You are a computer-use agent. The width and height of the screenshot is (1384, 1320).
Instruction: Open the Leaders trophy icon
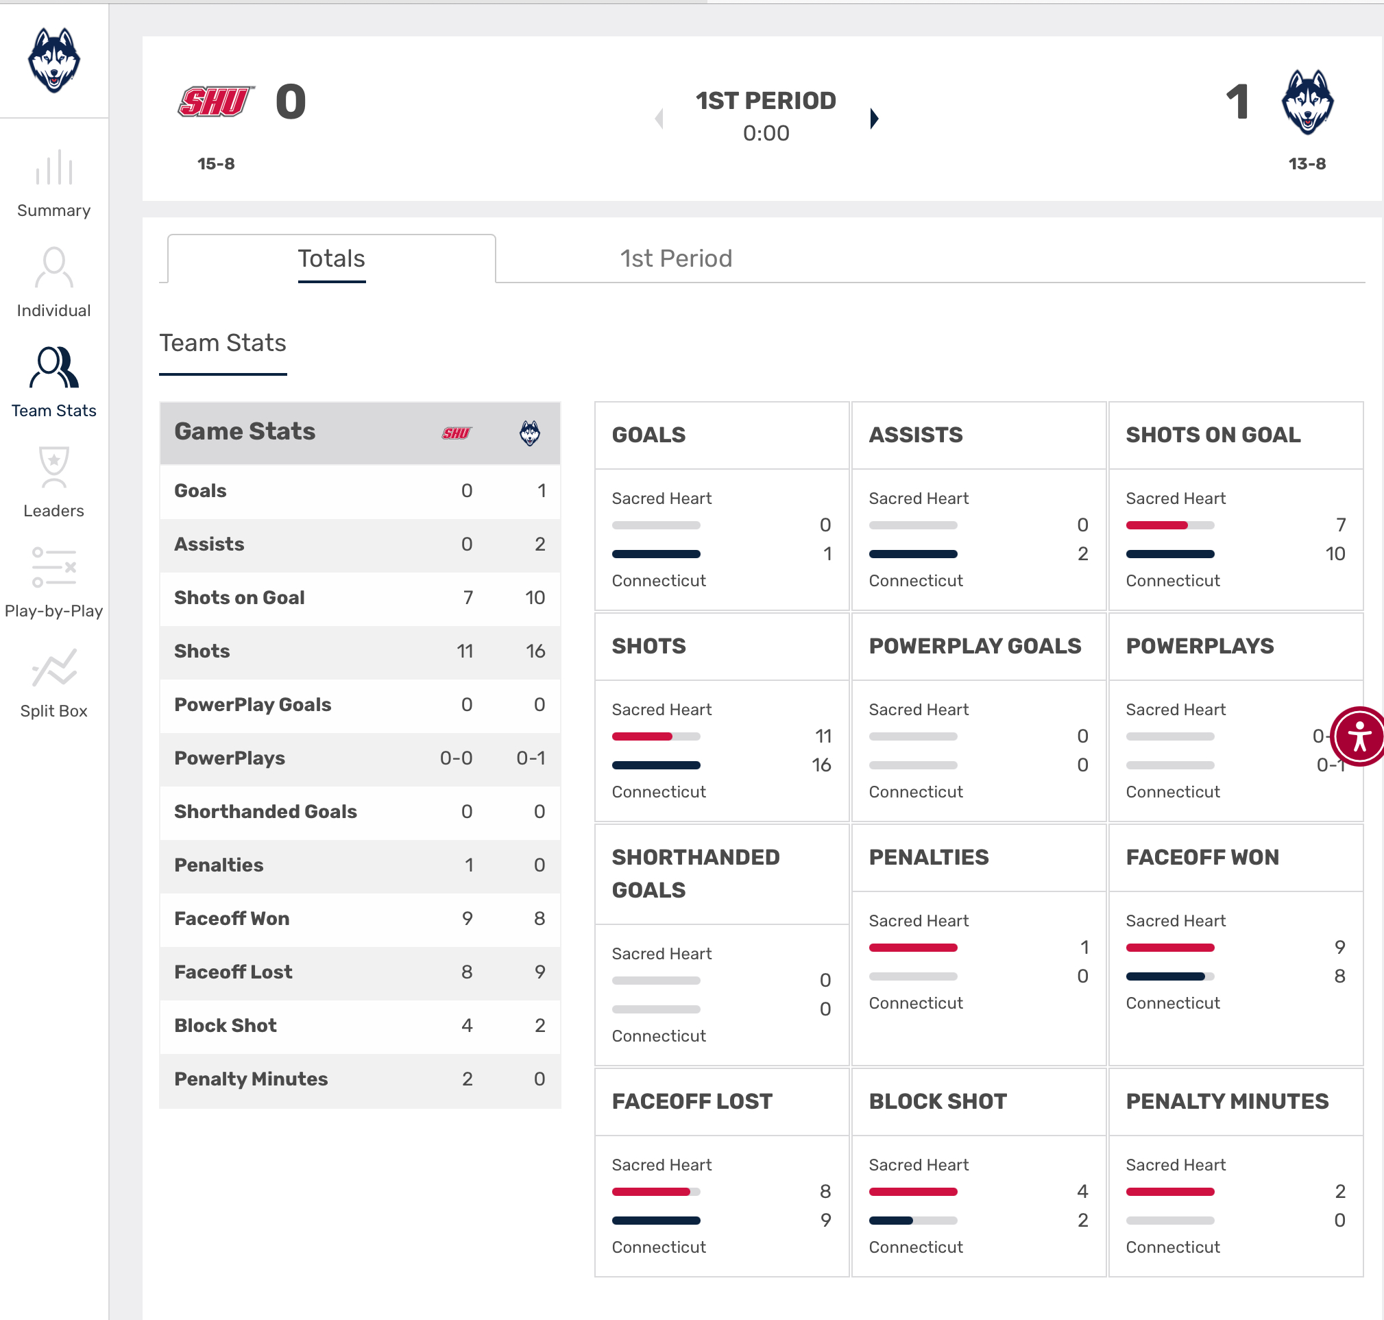(54, 467)
